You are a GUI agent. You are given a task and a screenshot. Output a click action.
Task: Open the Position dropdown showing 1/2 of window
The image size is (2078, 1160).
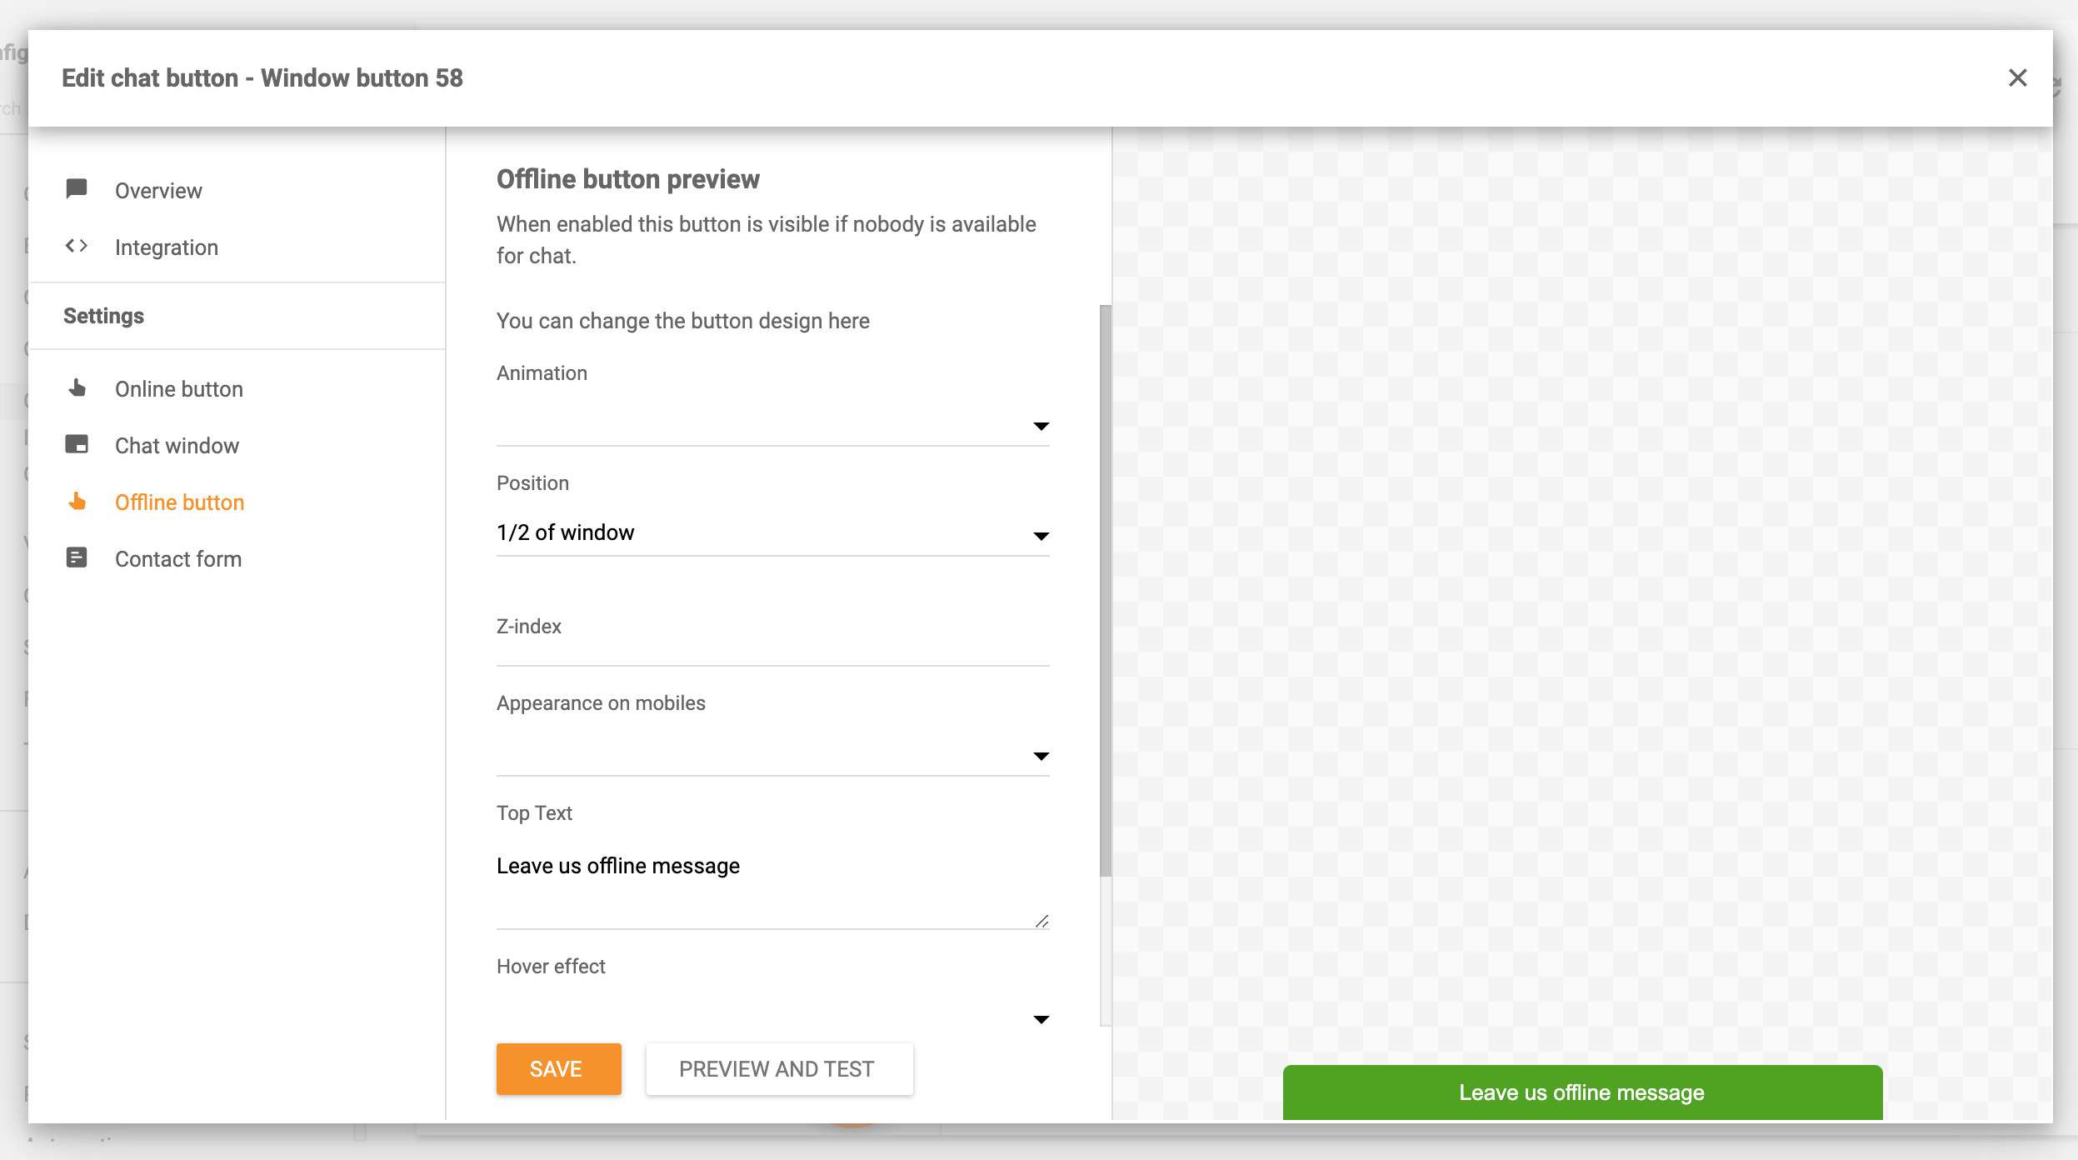point(1041,534)
